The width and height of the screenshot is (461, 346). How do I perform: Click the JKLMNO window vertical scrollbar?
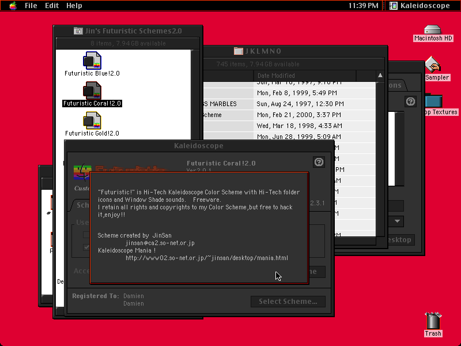pos(380,159)
